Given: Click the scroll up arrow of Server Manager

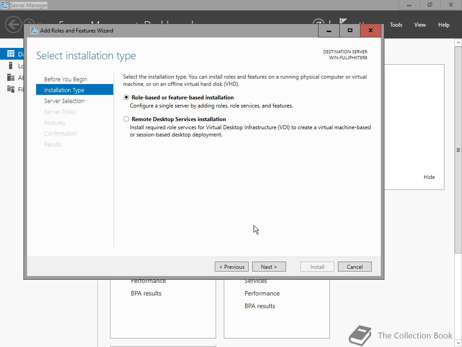Looking at the screenshot, I should click(x=458, y=43).
